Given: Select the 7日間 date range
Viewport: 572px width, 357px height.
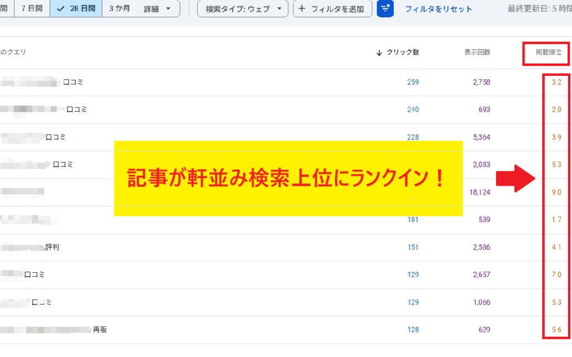Looking at the screenshot, I should [32, 8].
